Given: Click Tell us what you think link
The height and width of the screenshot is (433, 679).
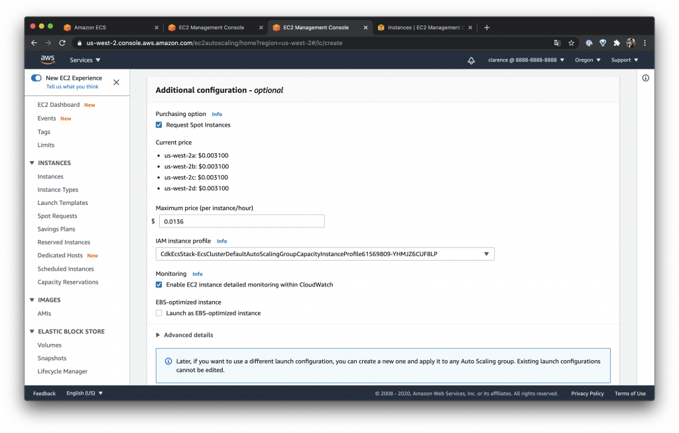Looking at the screenshot, I should point(72,87).
